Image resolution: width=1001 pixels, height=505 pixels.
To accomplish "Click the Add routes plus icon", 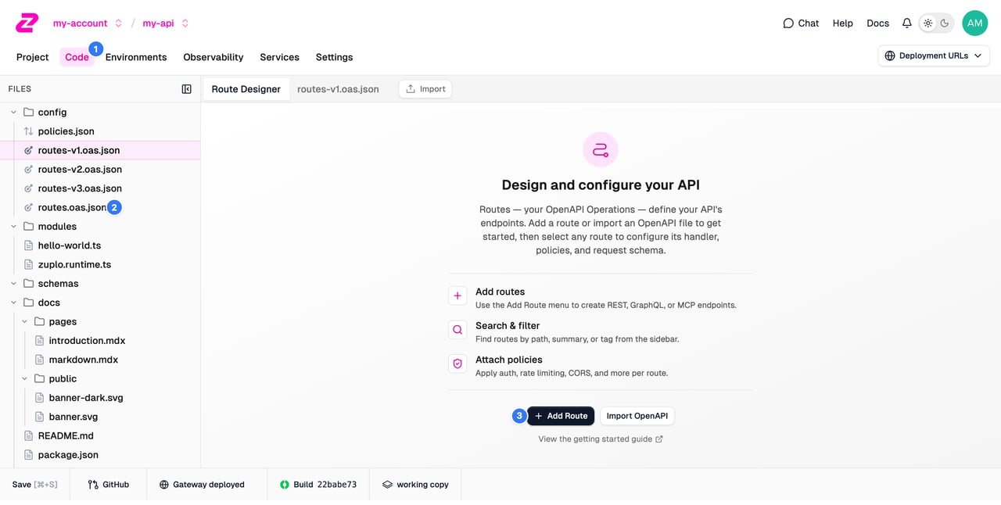I will pyautogui.click(x=457, y=296).
